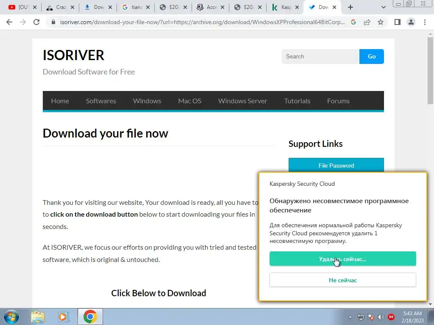Click the network tray icon

click(x=360, y=317)
